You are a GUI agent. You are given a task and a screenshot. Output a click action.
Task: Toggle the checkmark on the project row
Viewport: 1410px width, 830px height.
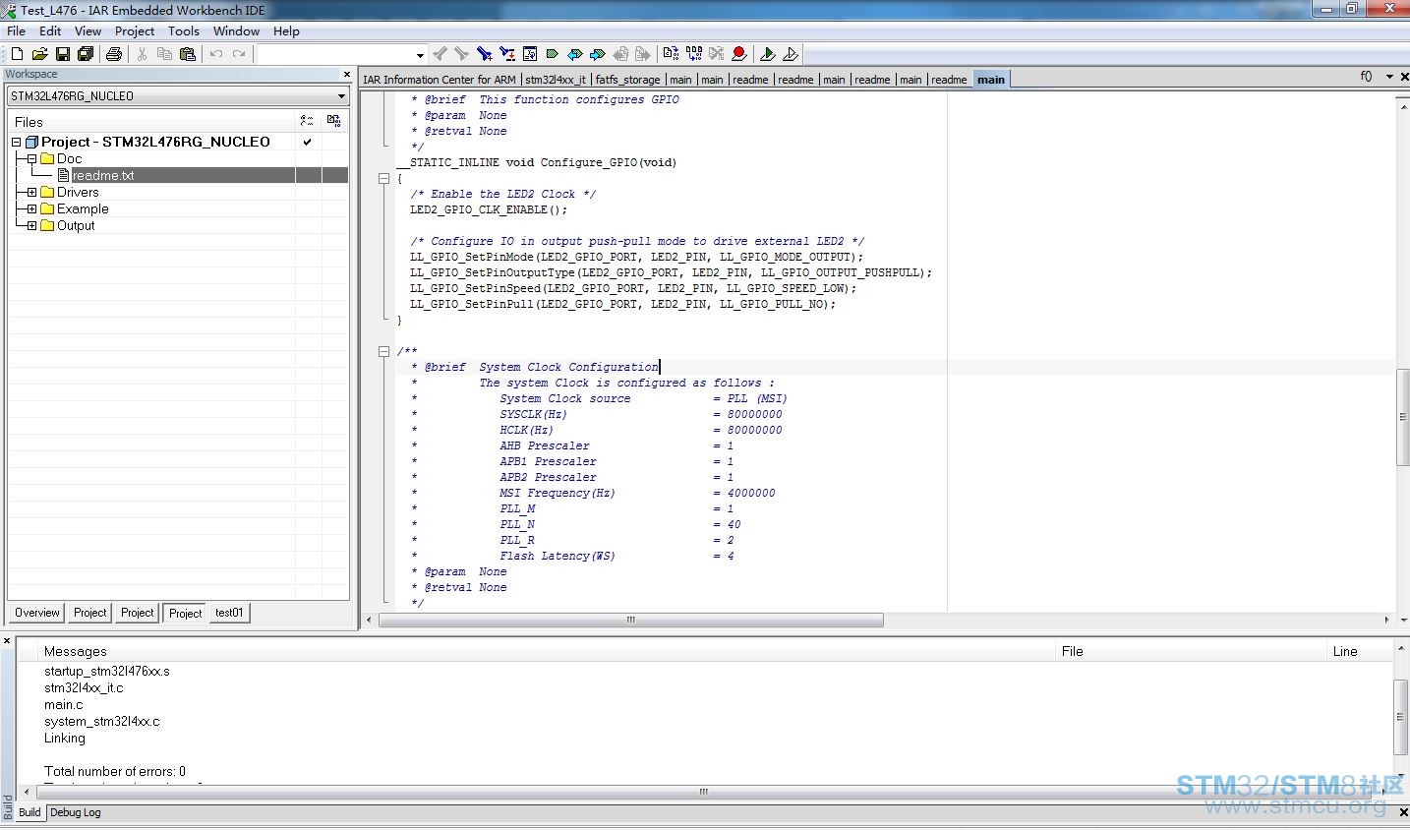[308, 142]
